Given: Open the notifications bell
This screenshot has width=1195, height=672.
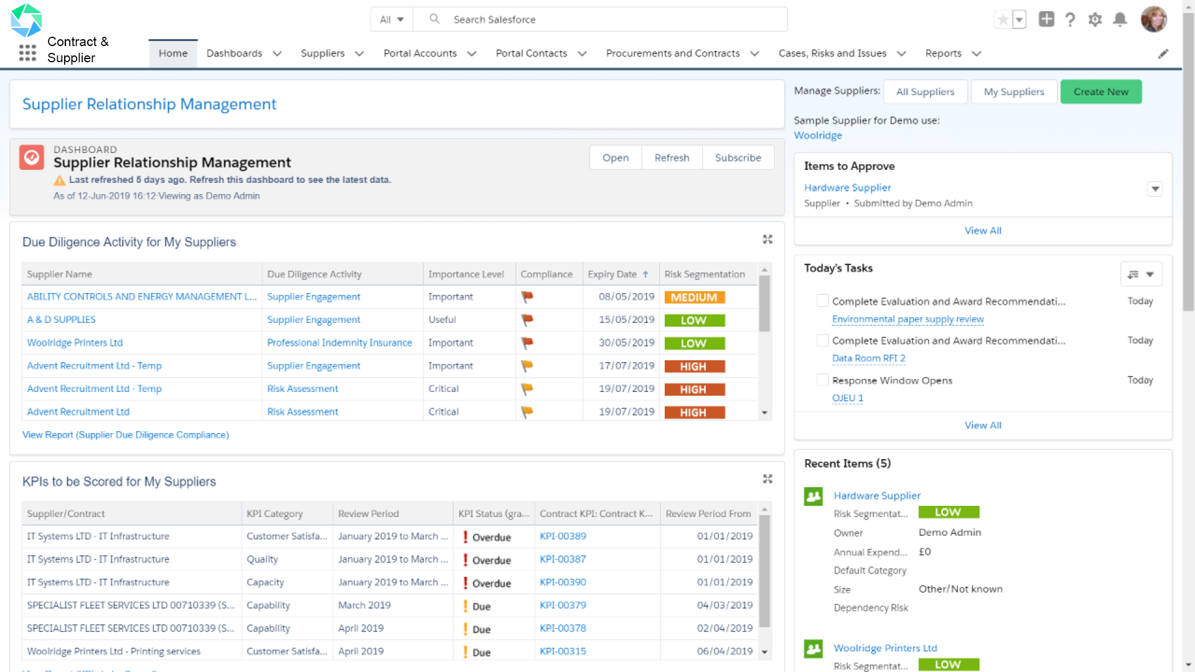Looking at the screenshot, I should tap(1120, 20).
